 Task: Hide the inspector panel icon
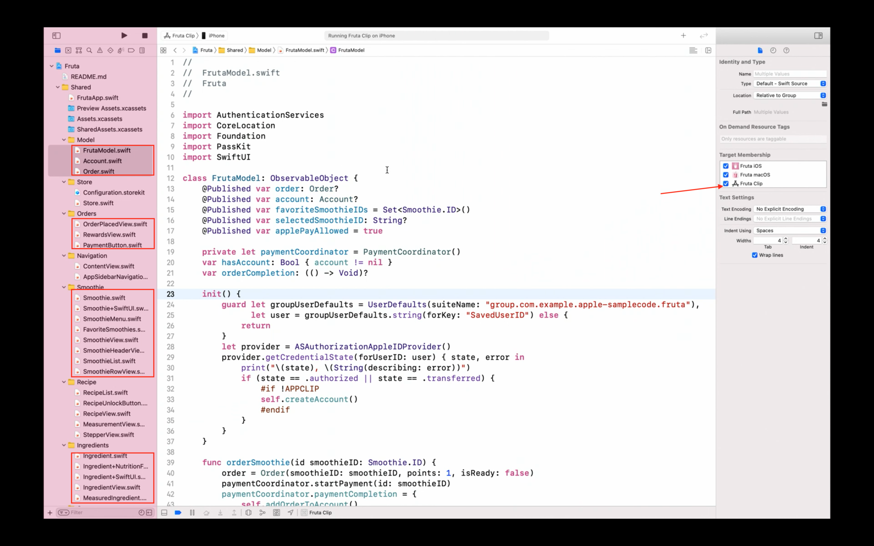(818, 35)
